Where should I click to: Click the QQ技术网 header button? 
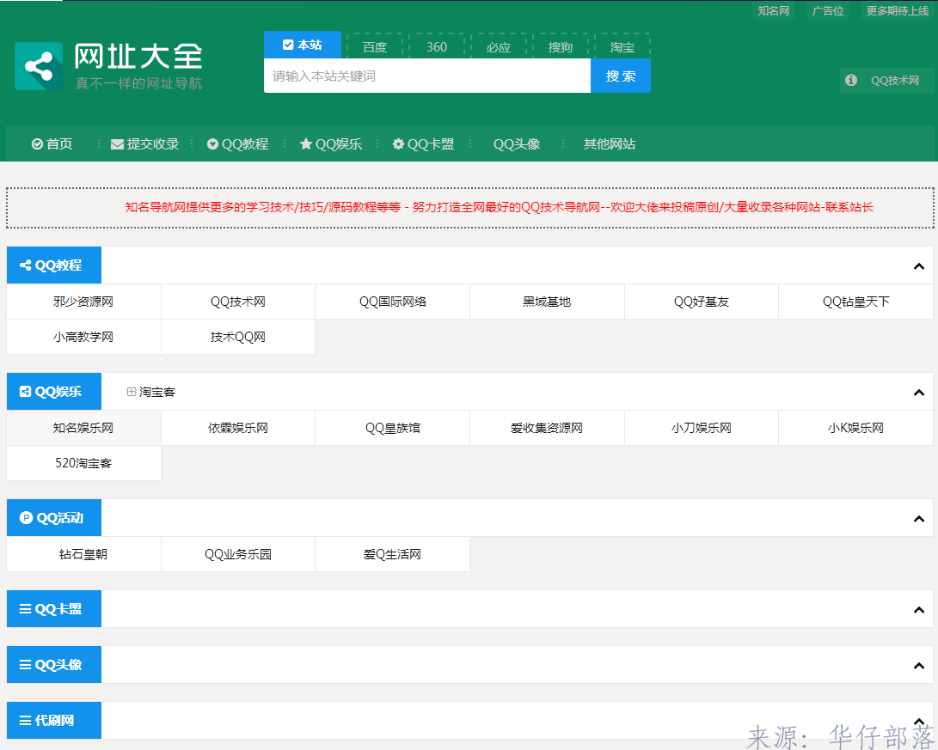(887, 80)
